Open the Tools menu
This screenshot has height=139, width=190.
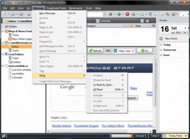pyautogui.click(x=89, y=8)
